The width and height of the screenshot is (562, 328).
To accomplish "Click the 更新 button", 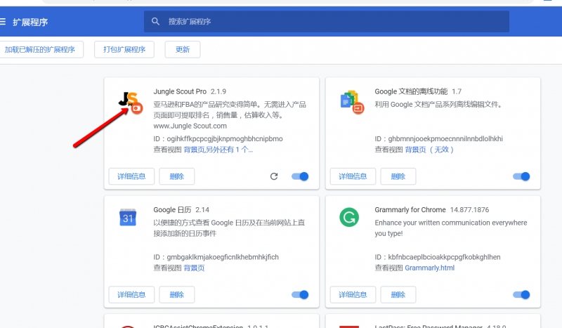I will click(183, 49).
